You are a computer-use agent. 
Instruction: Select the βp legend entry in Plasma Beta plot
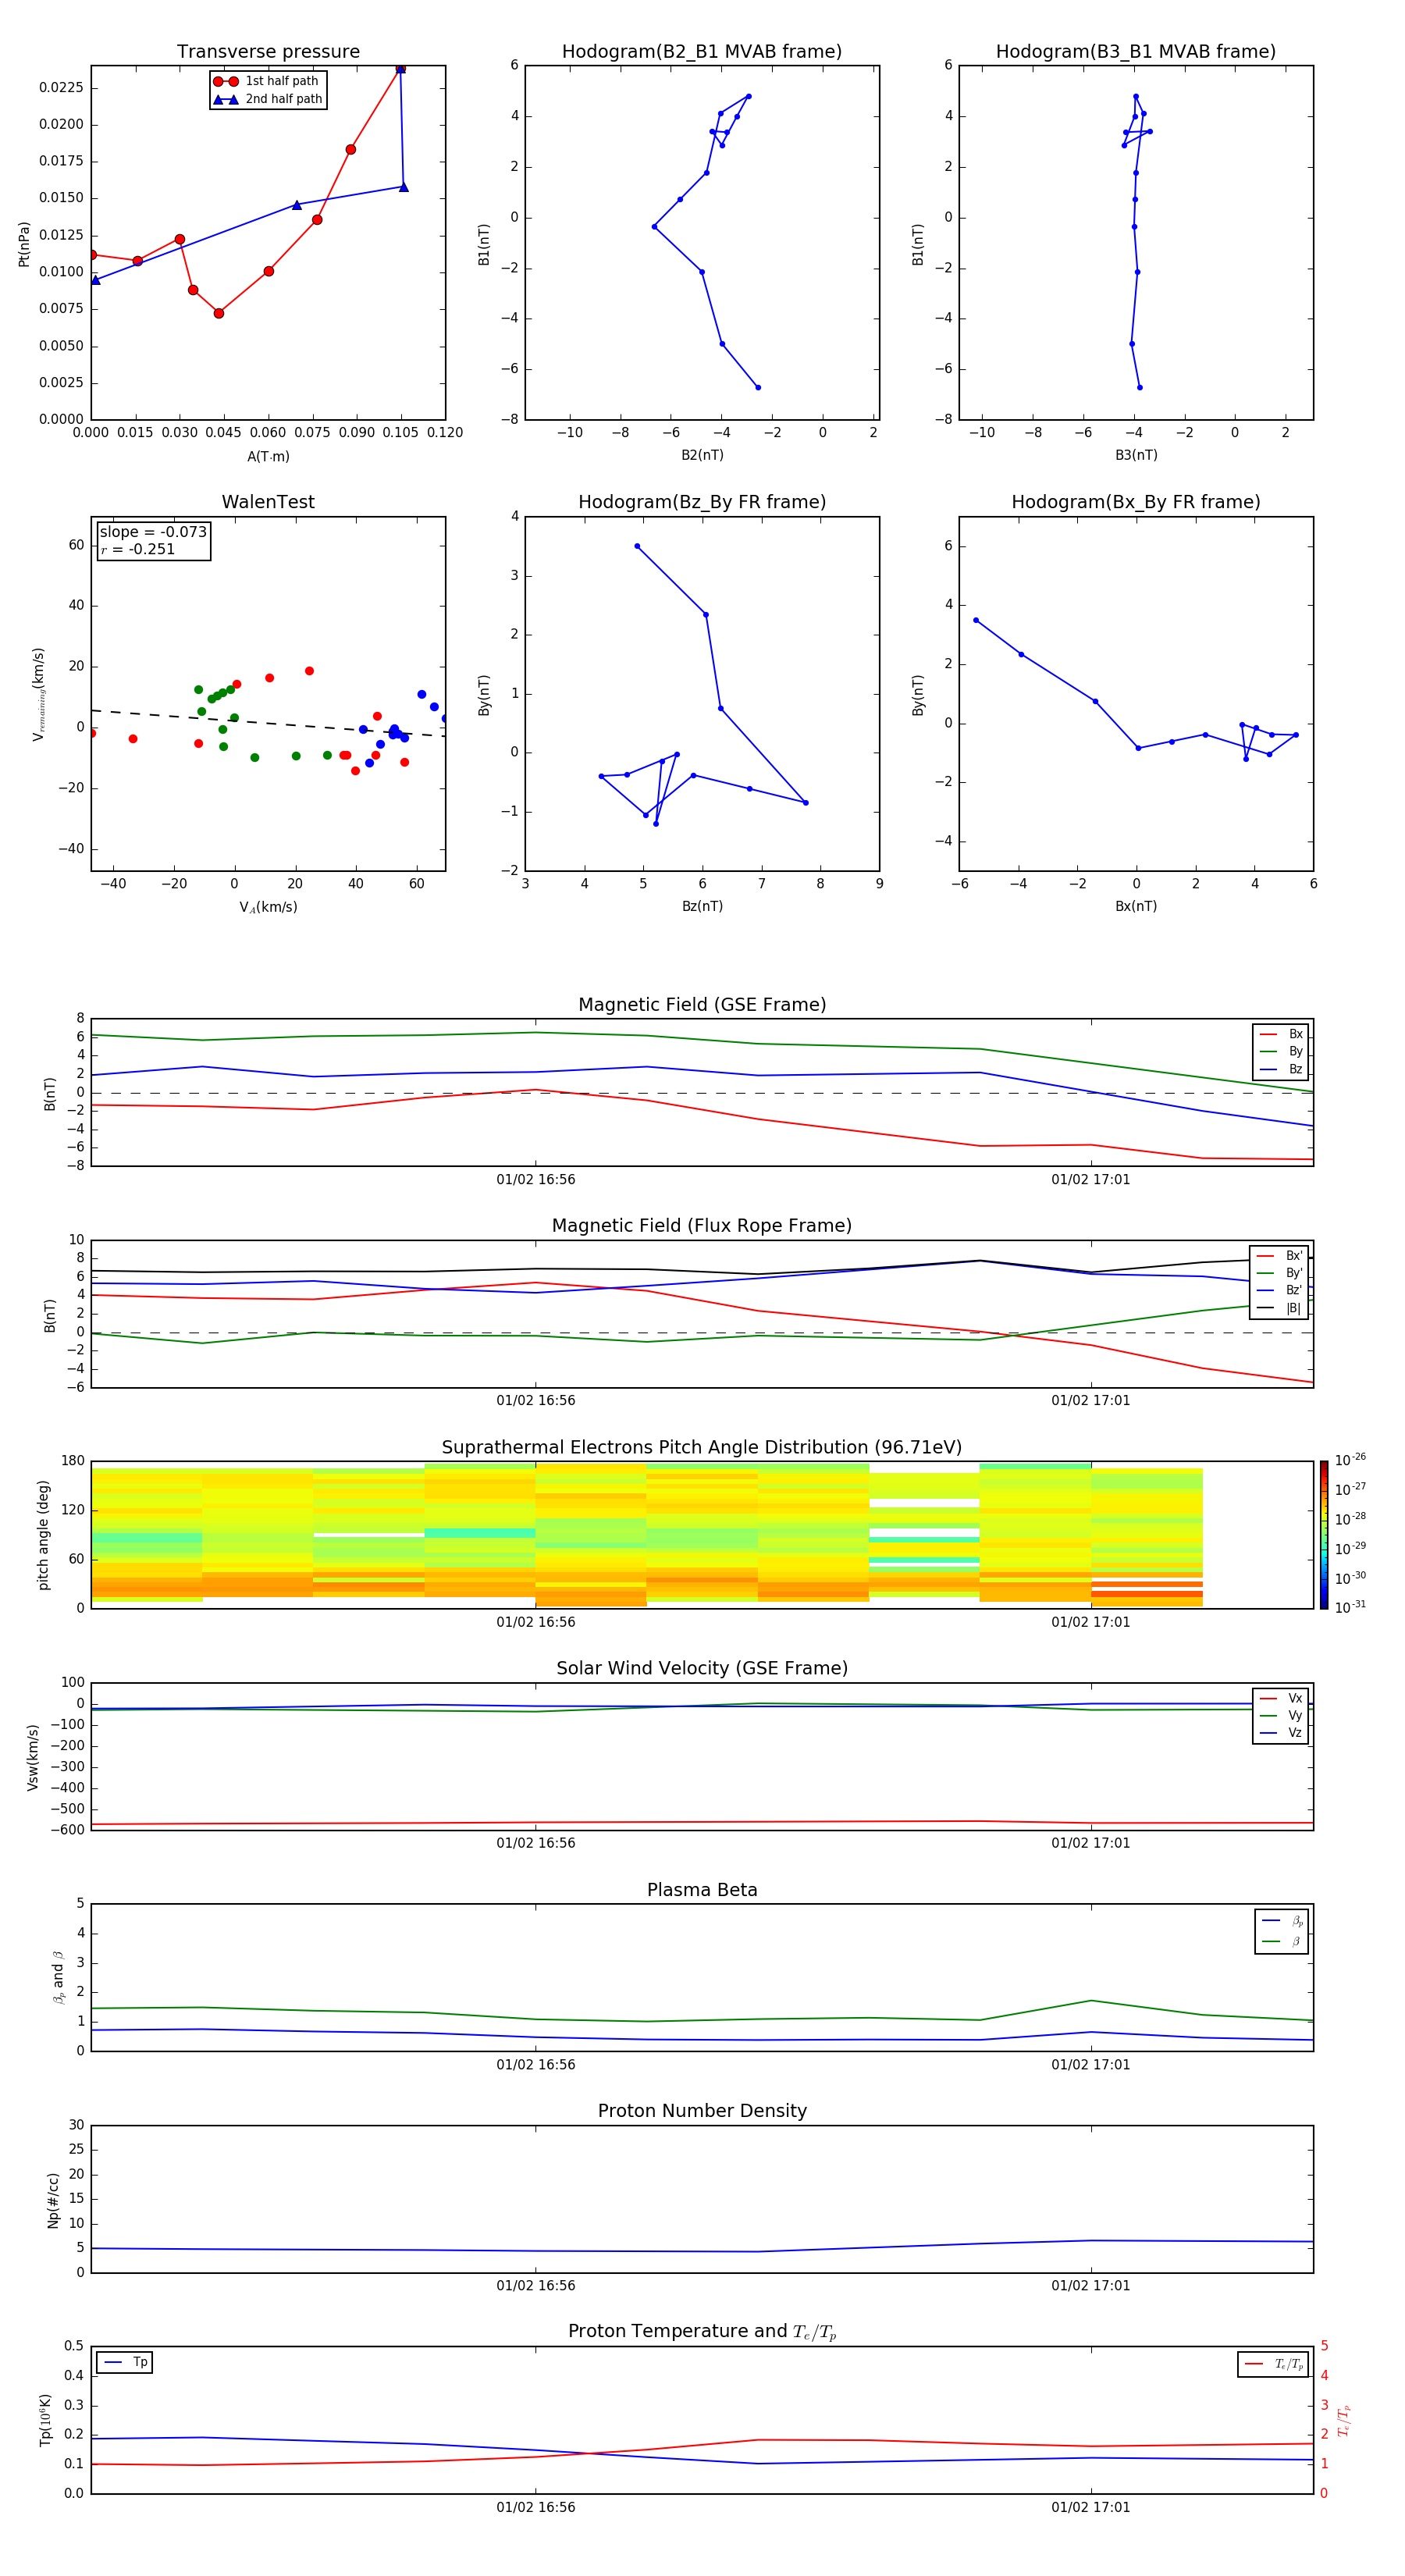1282,1921
